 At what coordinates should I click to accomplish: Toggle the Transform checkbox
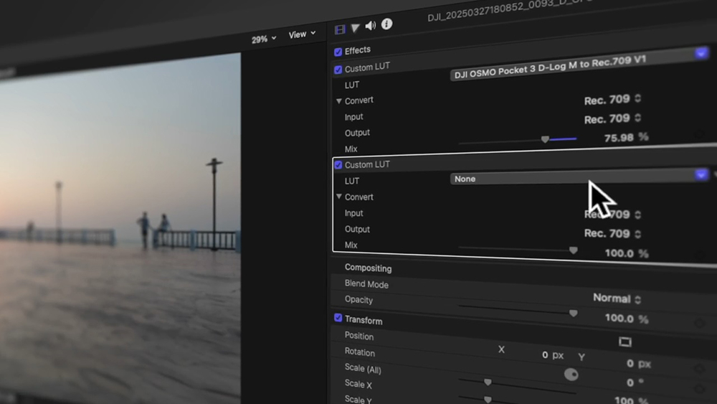338,317
